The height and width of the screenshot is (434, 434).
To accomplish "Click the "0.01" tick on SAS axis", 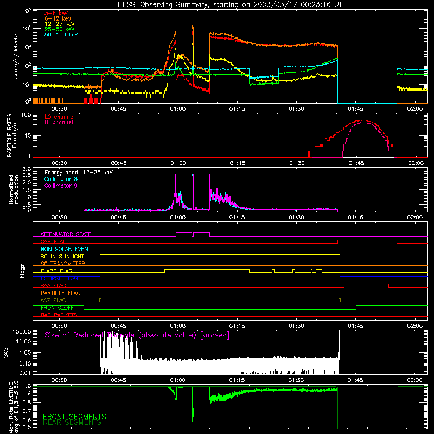I will [x=25, y=373].
